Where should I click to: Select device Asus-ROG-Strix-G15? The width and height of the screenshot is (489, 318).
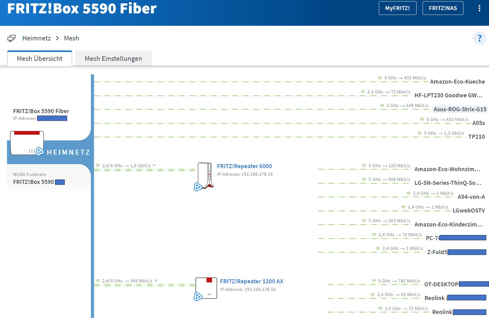tap(460, 109)
